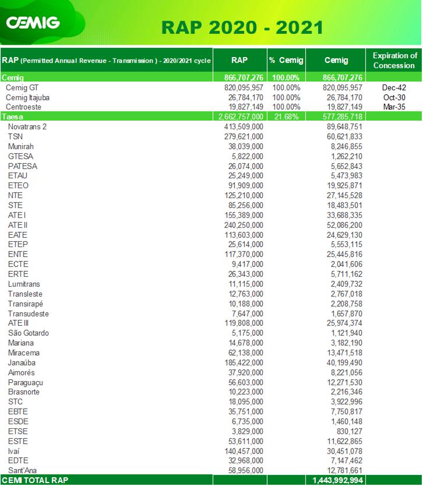Click the 'ETSE' row label
Screen dimensions: 423x486
coord(18,432)
